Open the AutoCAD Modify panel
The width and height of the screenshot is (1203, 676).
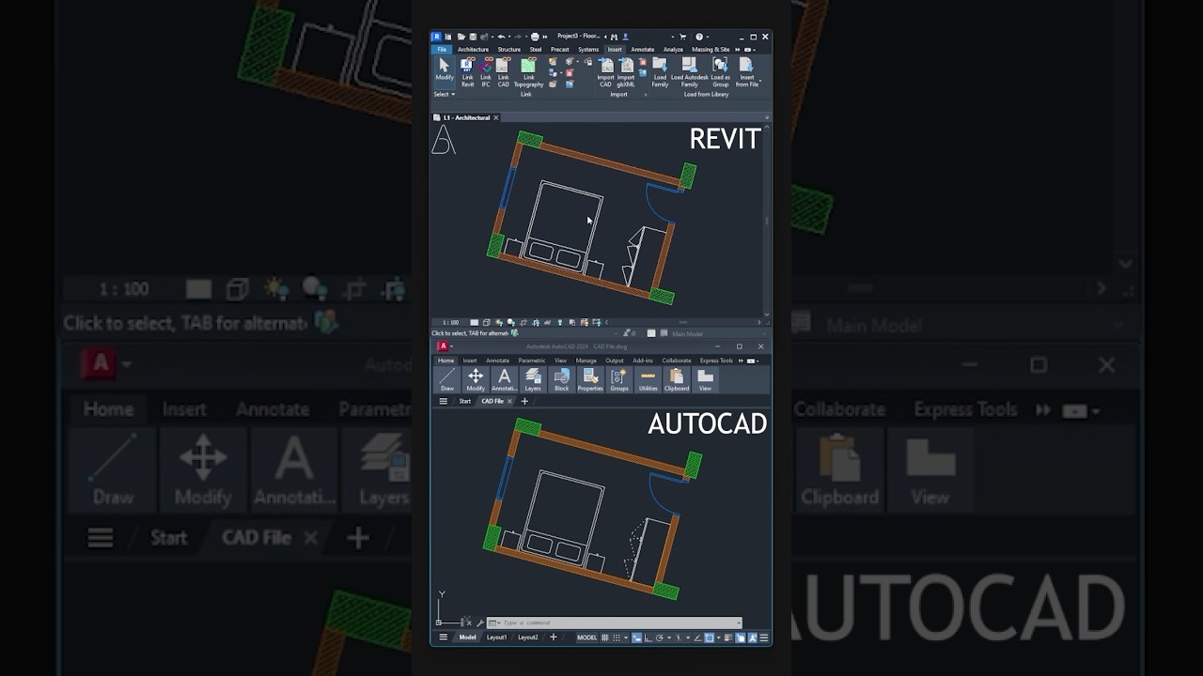476,379
